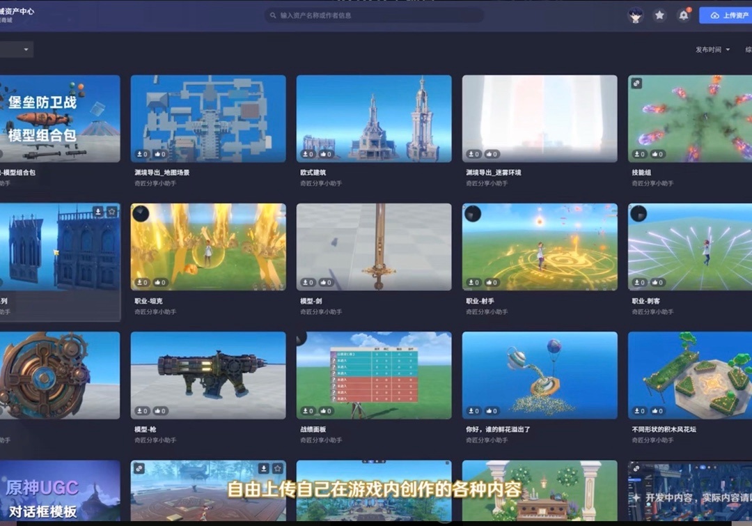The width and height of the screenshot is (752, 526).
Task: Click the dark round badge on 职业-刺客 card
Action: point(639,214)
